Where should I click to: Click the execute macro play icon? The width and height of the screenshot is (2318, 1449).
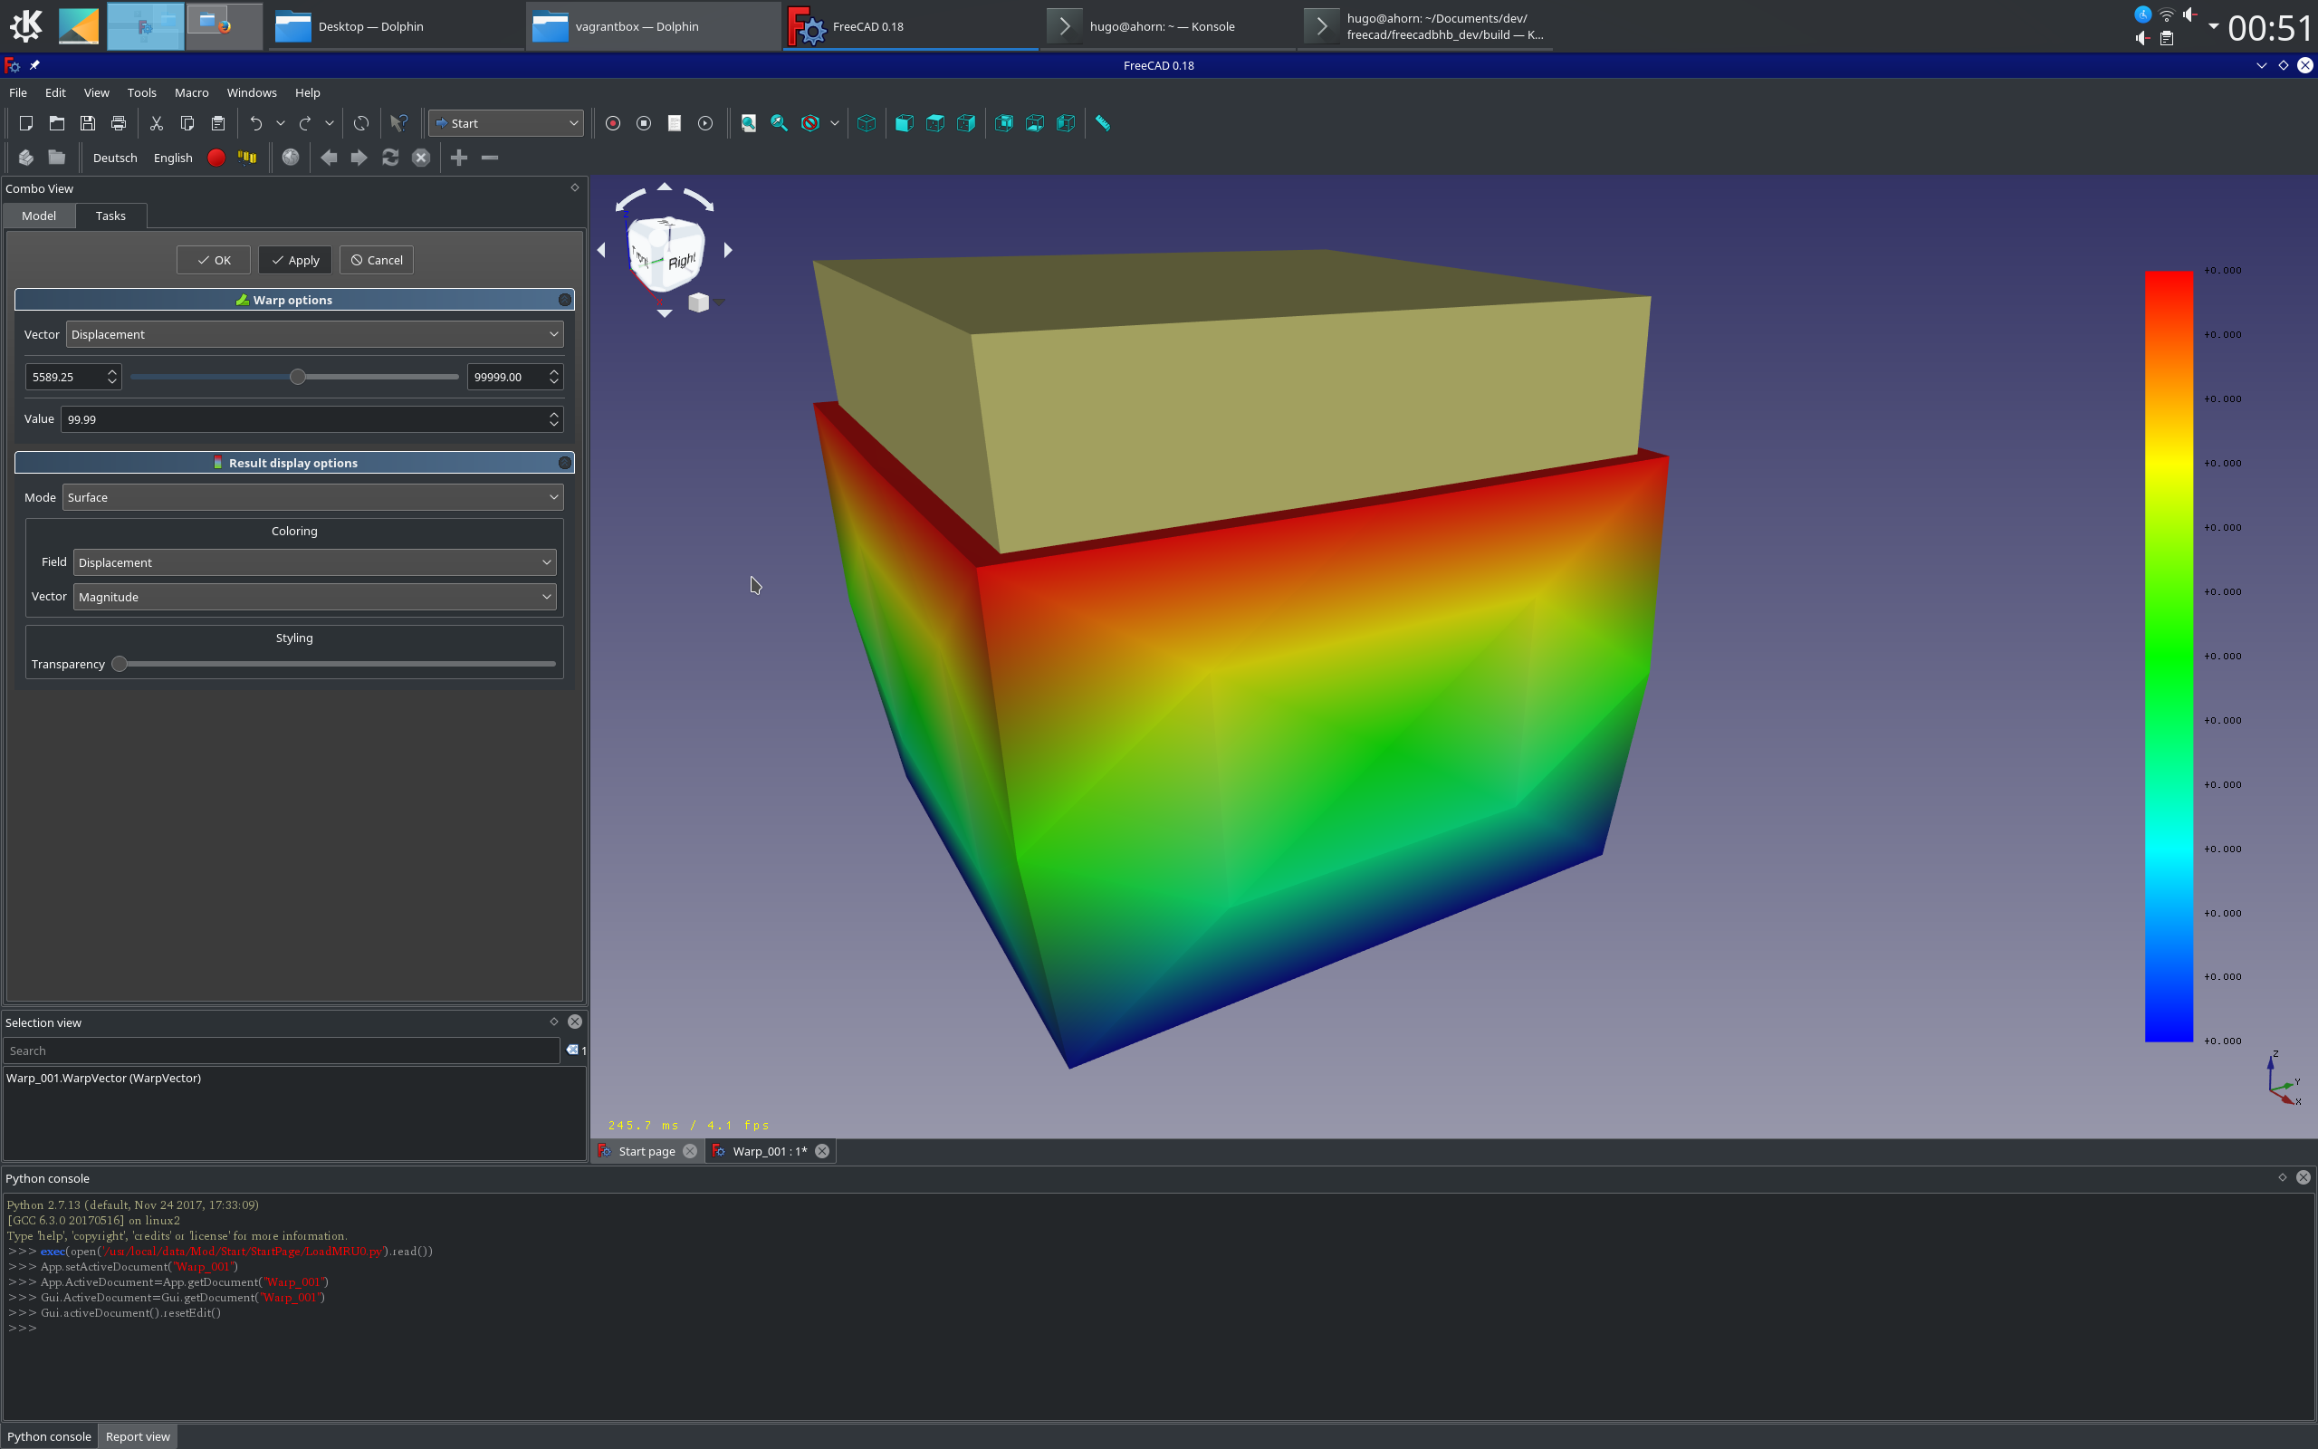point(705,124)
